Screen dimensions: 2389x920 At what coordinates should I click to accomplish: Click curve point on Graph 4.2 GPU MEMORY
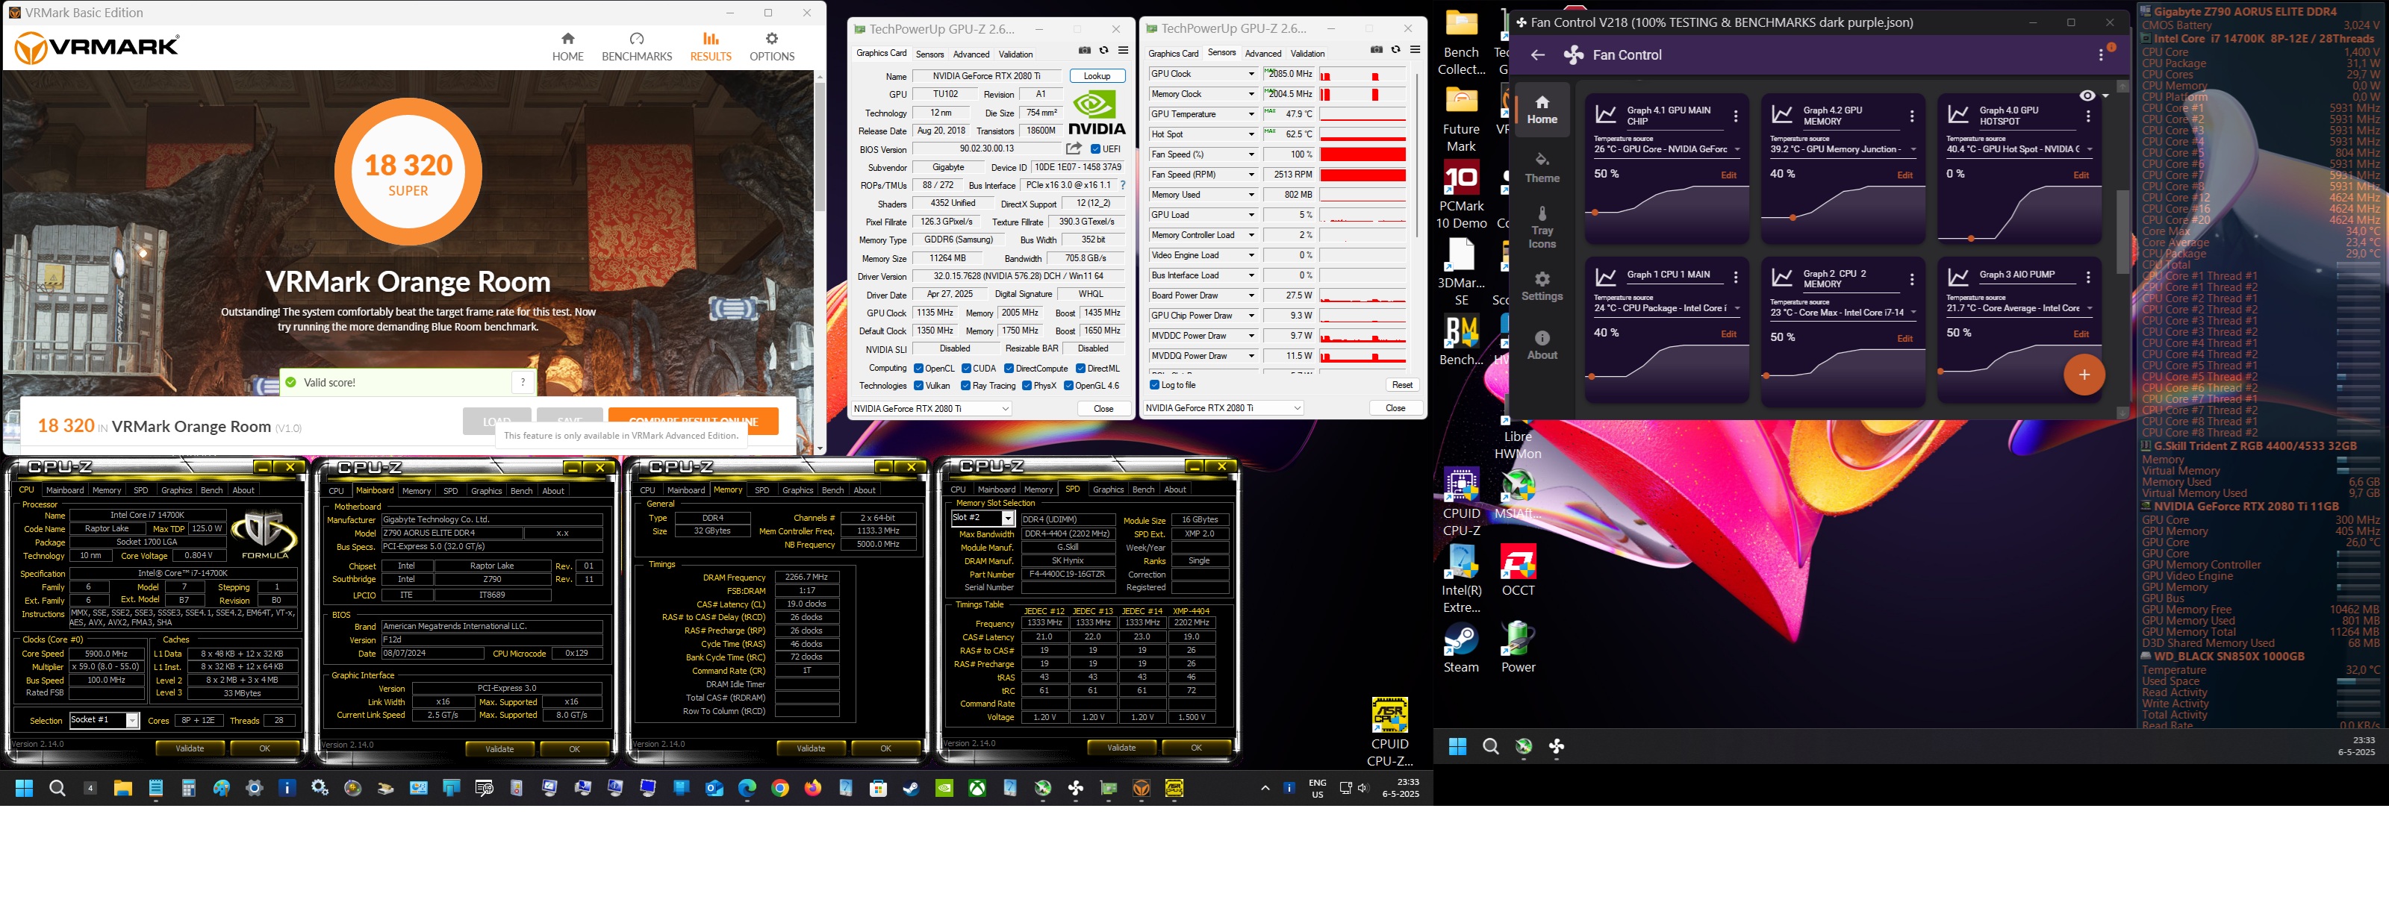[1792, 218]
